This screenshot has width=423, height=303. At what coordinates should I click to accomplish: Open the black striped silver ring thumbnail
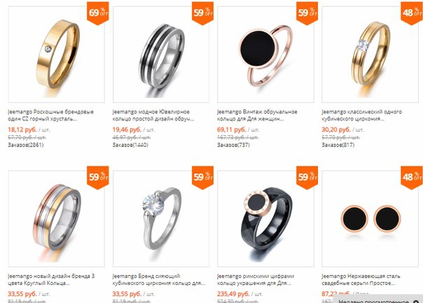click(161, 54)
